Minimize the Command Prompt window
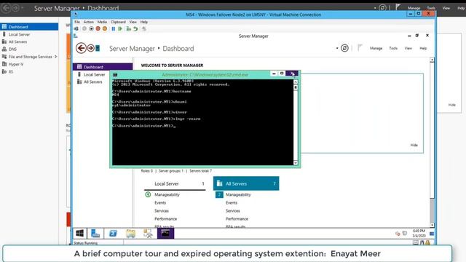This screenshot has width=466, height=262. coord(274,74)
